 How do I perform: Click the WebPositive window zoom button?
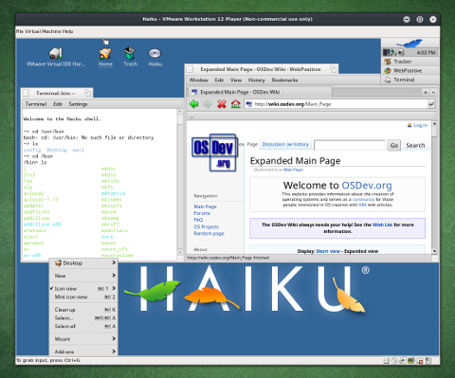click(333, 69)
